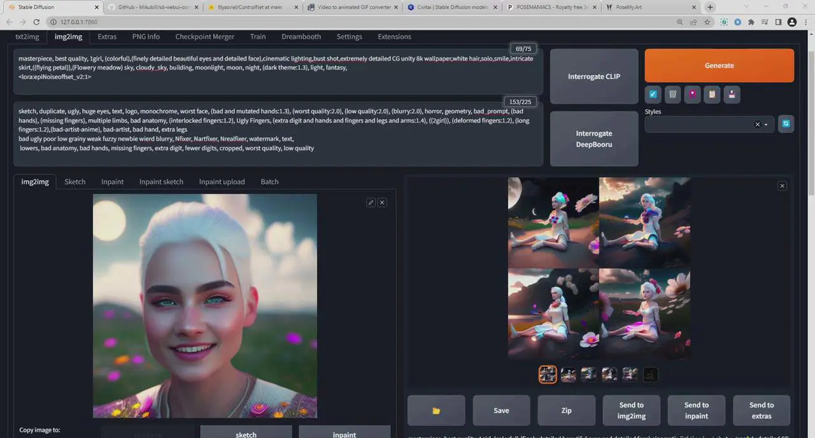Refresh the Styles list with the blue icon
Screen dimensions: 815x438
coord(786,124)
